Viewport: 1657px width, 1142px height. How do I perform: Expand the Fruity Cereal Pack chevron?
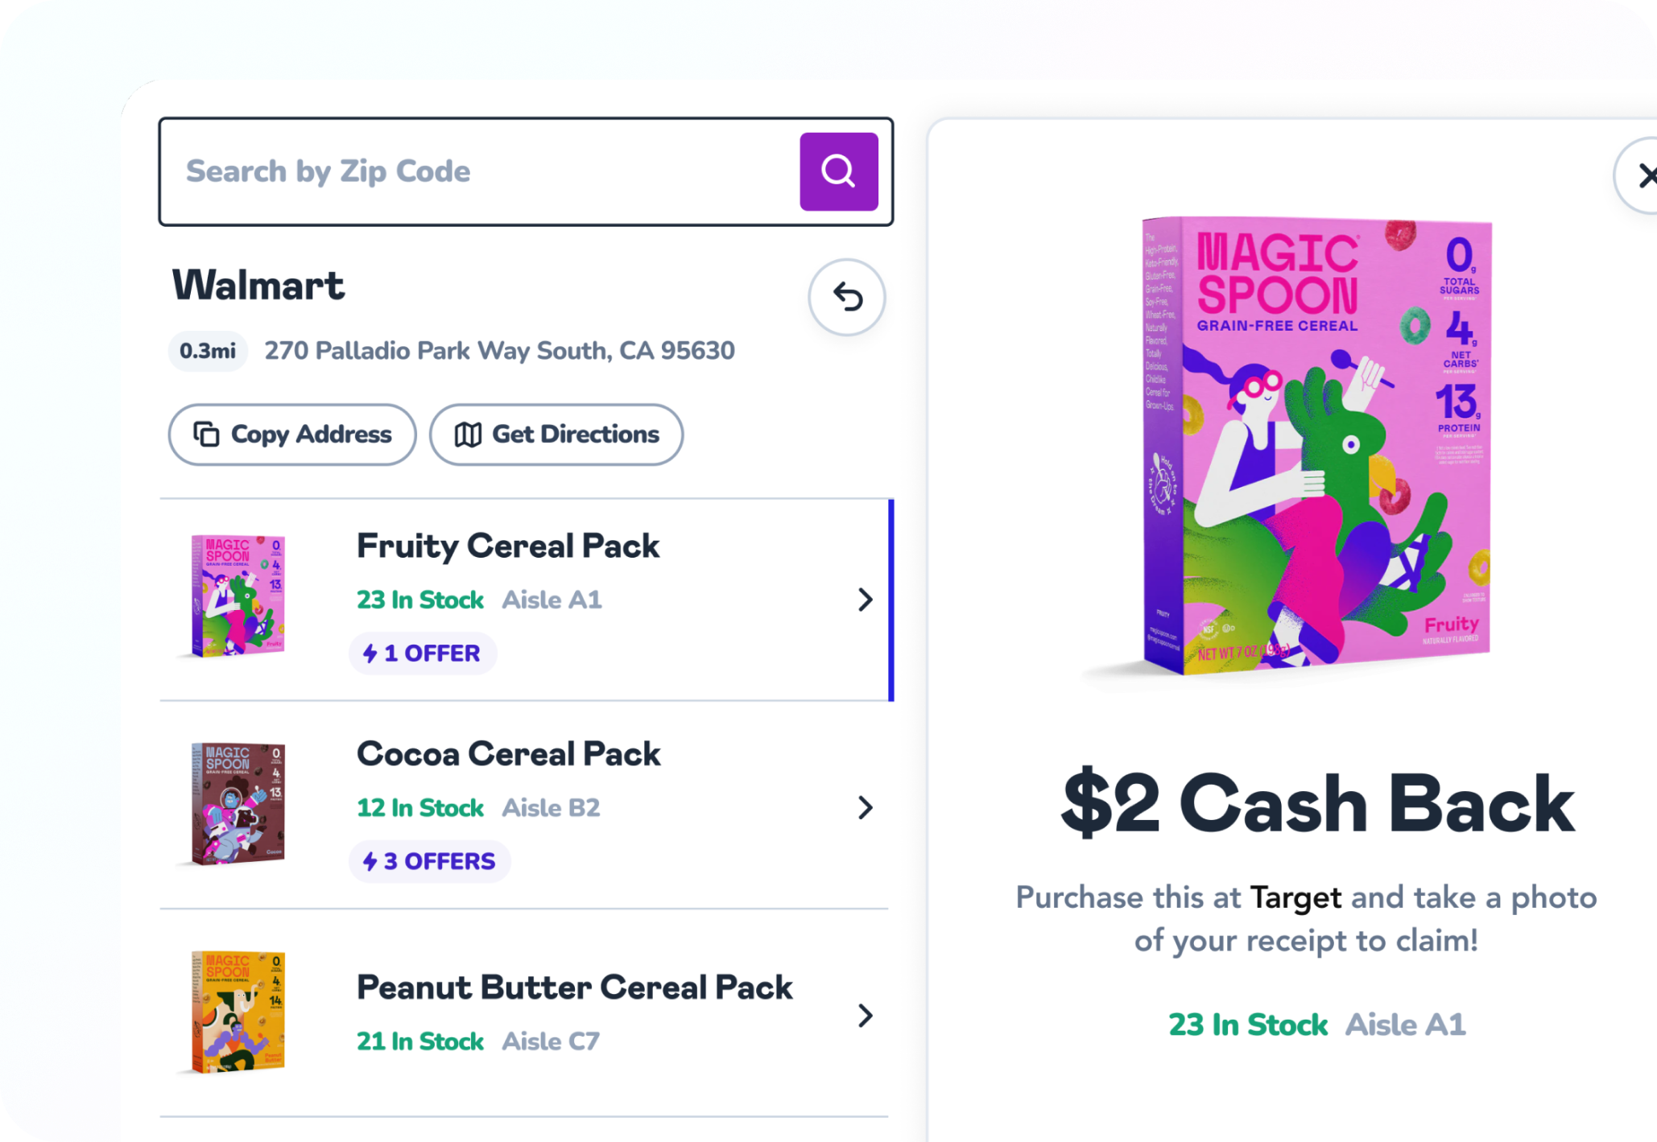click(x=866, y=600)
